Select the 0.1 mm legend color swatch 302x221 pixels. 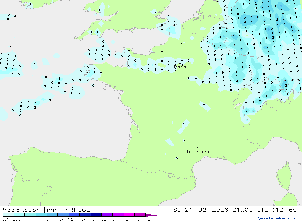point(8,215)
